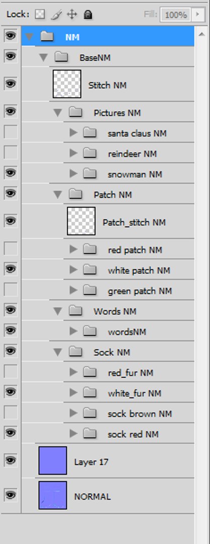Click the Words NM folder icon

tap(76, 311)
